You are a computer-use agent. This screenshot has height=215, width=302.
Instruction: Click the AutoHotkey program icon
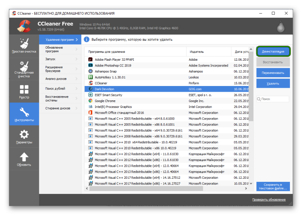pyautogui.click(x=90, y=77)
